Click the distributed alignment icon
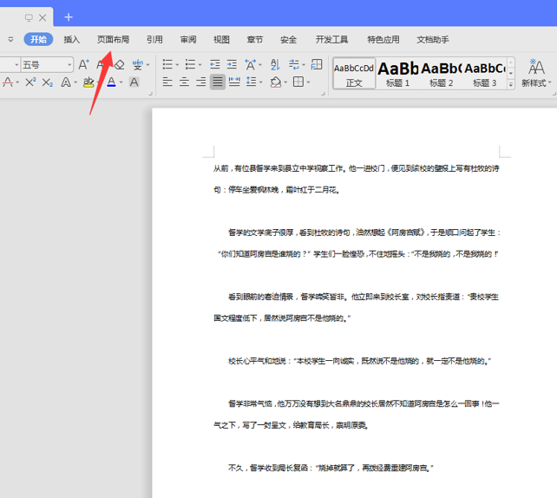Image resolution: width=557 pixels, height=498 pixels. pos(234,82)
